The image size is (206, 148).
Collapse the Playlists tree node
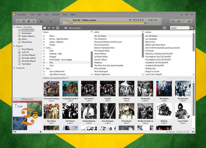coord(14,46)
